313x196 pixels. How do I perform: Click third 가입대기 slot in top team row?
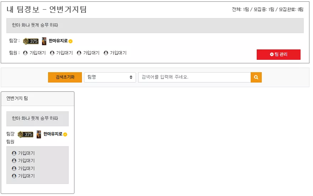click(88, 53)
